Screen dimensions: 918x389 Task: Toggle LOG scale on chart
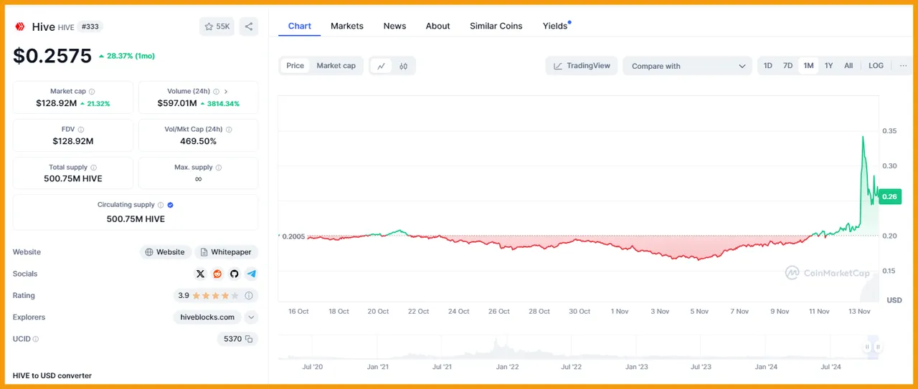pos(876,66)
